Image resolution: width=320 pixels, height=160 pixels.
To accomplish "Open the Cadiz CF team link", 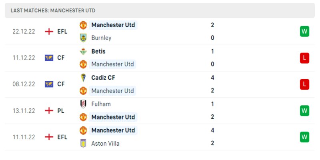I will point(103,78).
